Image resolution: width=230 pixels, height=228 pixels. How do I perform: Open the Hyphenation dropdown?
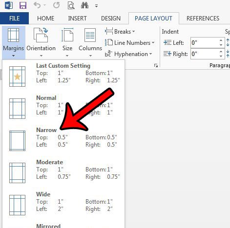128,54
